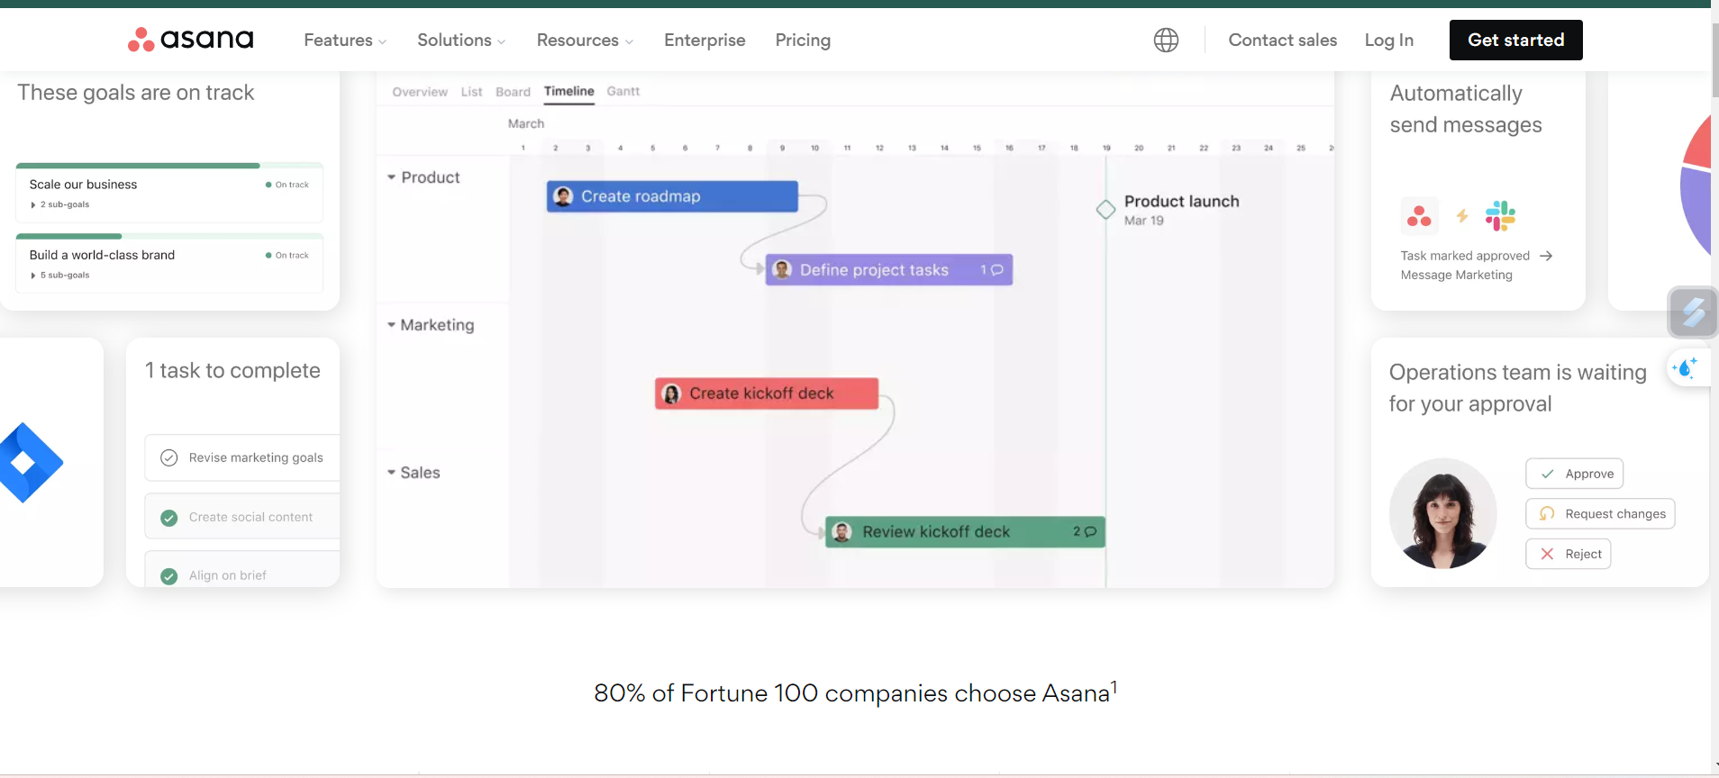Click the Asana dots icon in the messages card

coord(1419,216)
